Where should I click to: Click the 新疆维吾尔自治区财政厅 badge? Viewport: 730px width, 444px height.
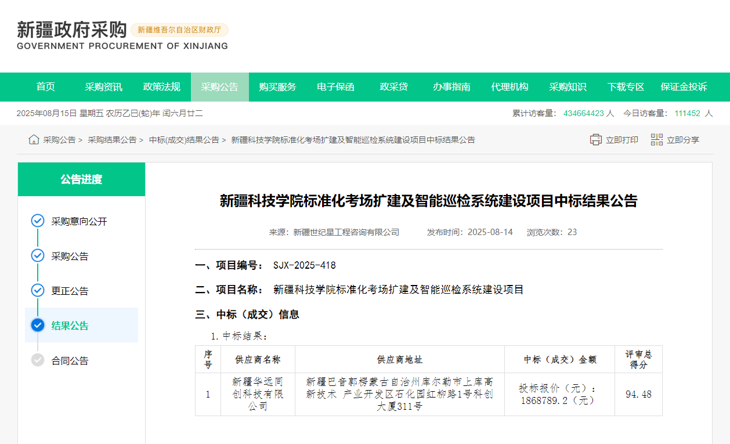(179, 30)
